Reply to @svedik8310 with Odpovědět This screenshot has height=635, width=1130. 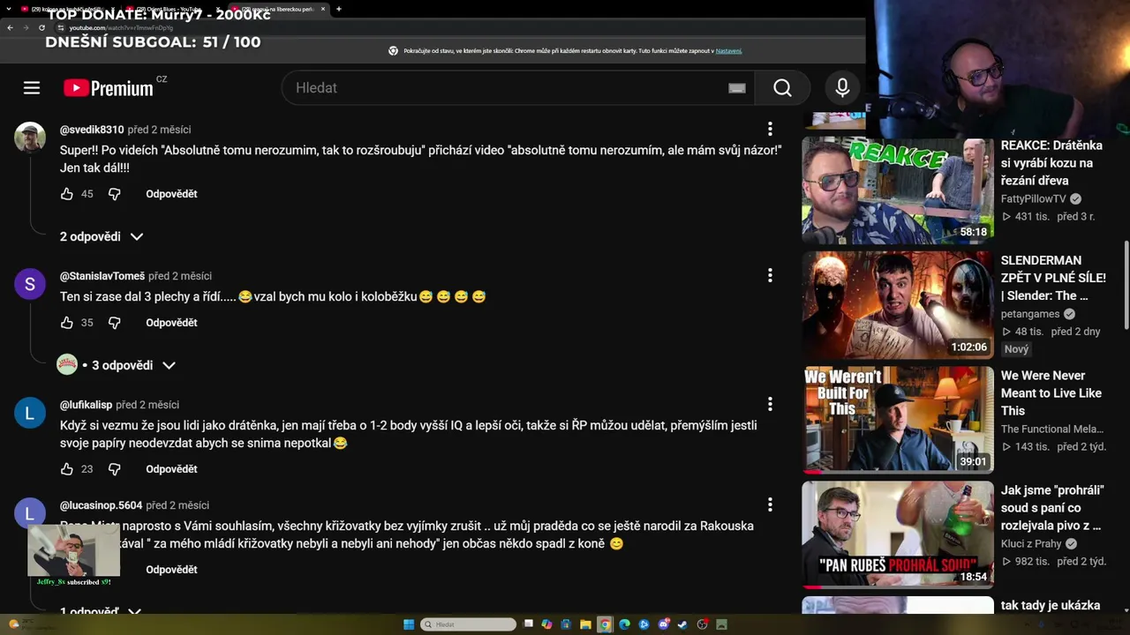tap(171, 194)
